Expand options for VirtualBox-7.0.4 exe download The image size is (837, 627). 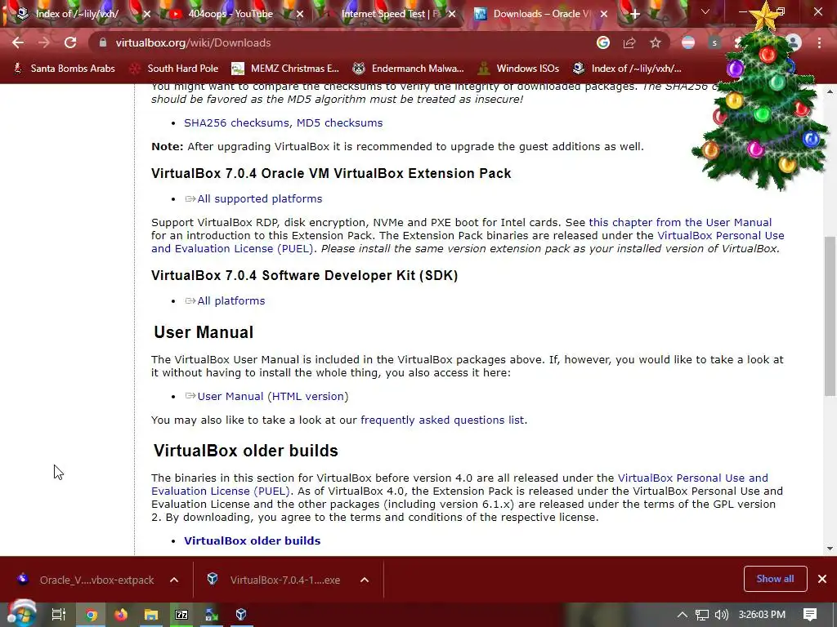tap(365, 580)
